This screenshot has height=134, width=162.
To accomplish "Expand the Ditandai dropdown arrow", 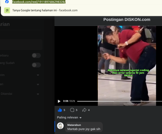I will tap(38, 94).
